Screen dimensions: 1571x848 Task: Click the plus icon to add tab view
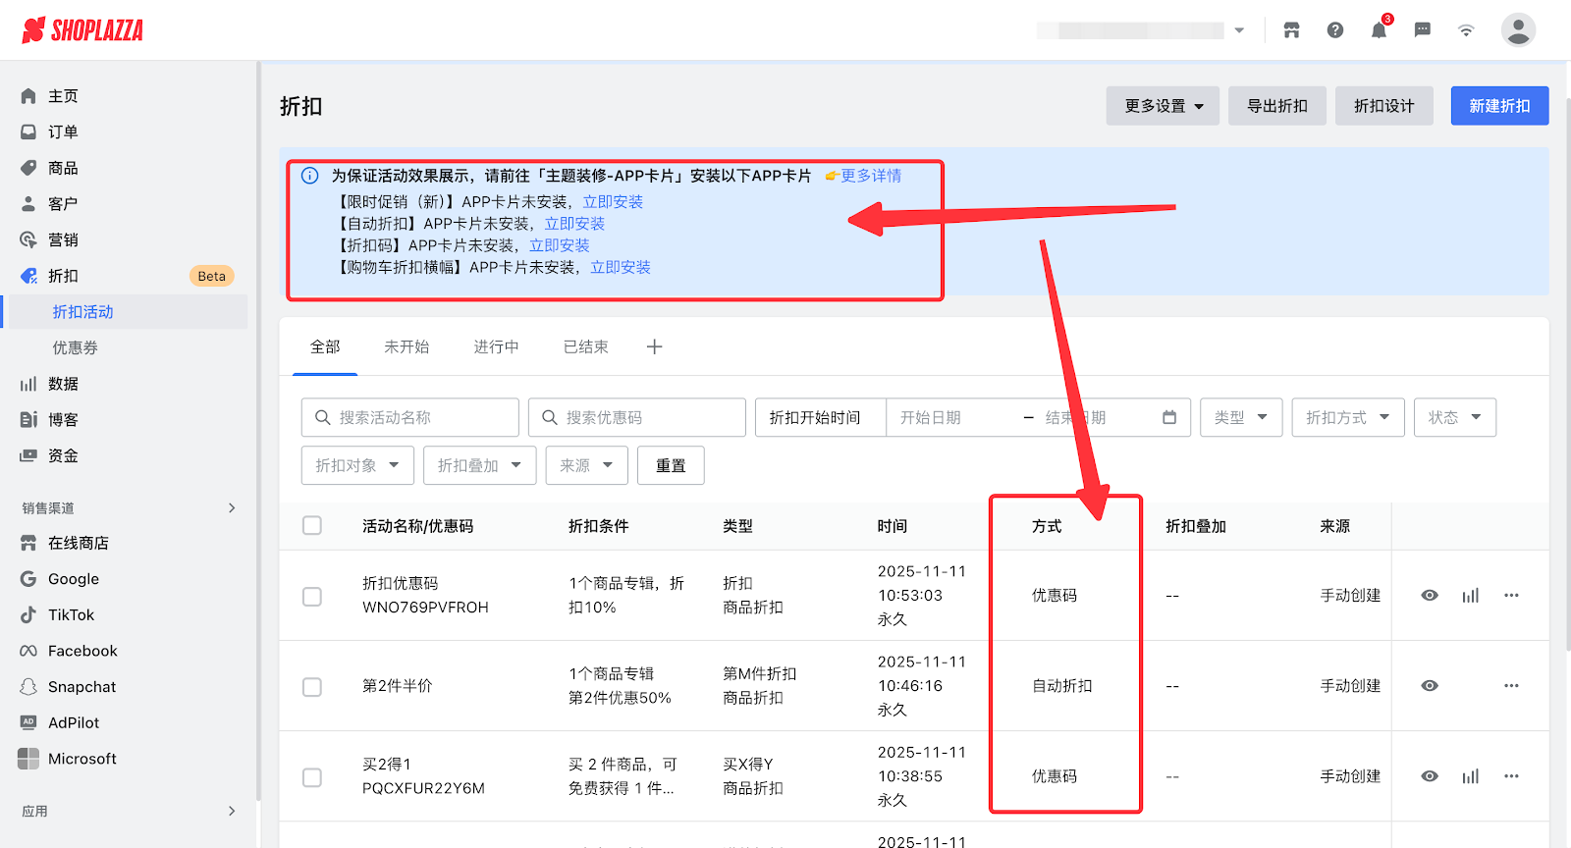coord(655,346)
